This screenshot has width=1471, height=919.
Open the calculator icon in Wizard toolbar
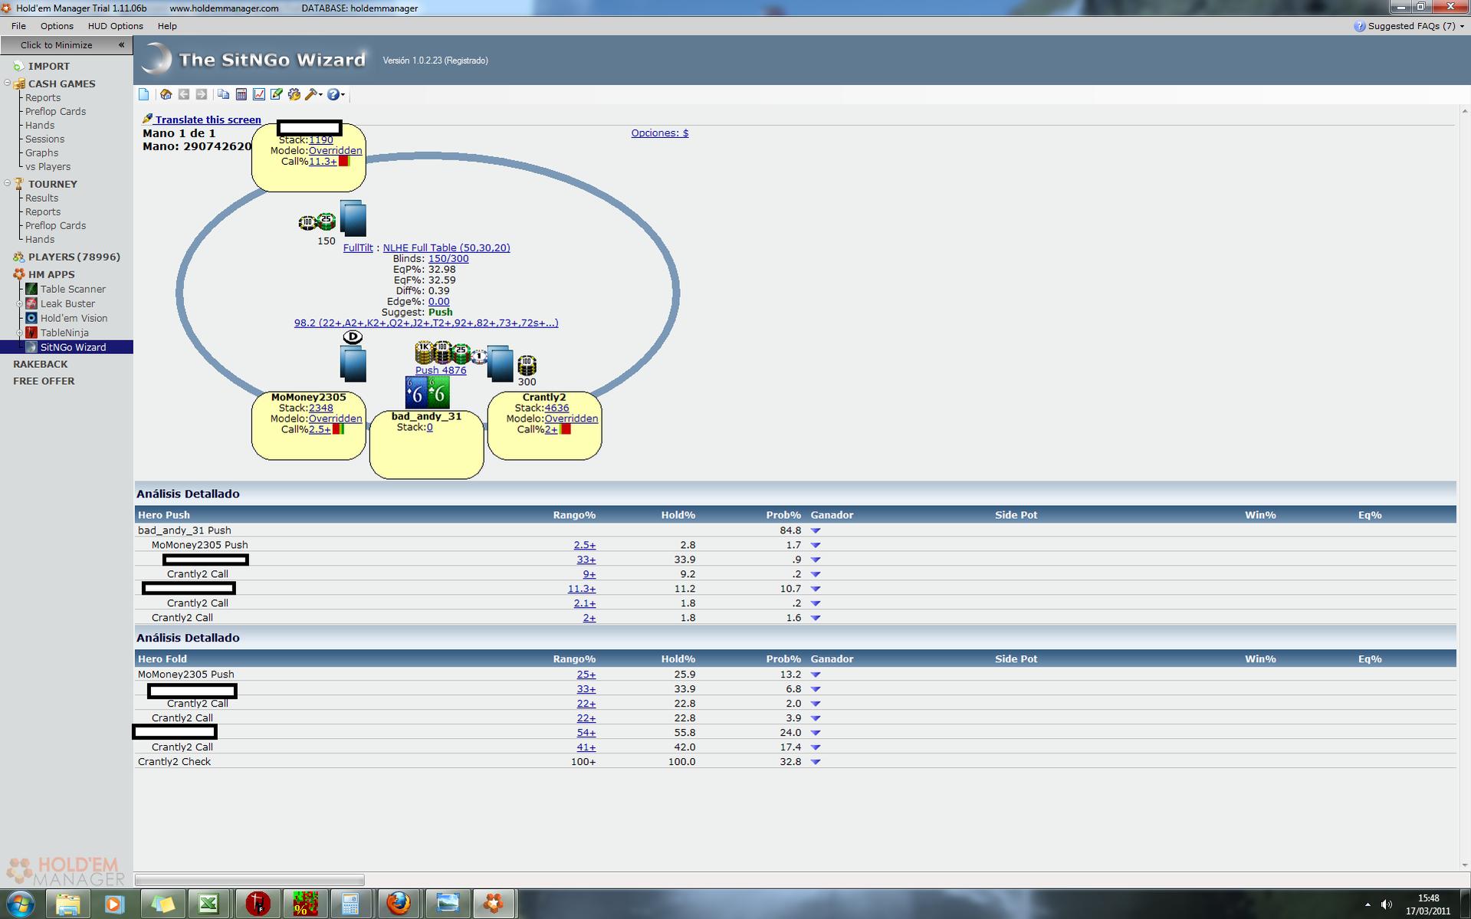coord(241,94)
